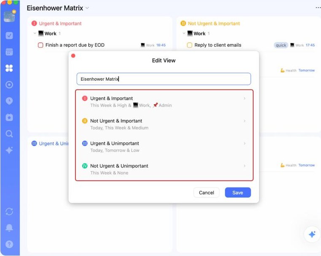
Task: Click Save in Edit View dialog
Action: point(238,193)
